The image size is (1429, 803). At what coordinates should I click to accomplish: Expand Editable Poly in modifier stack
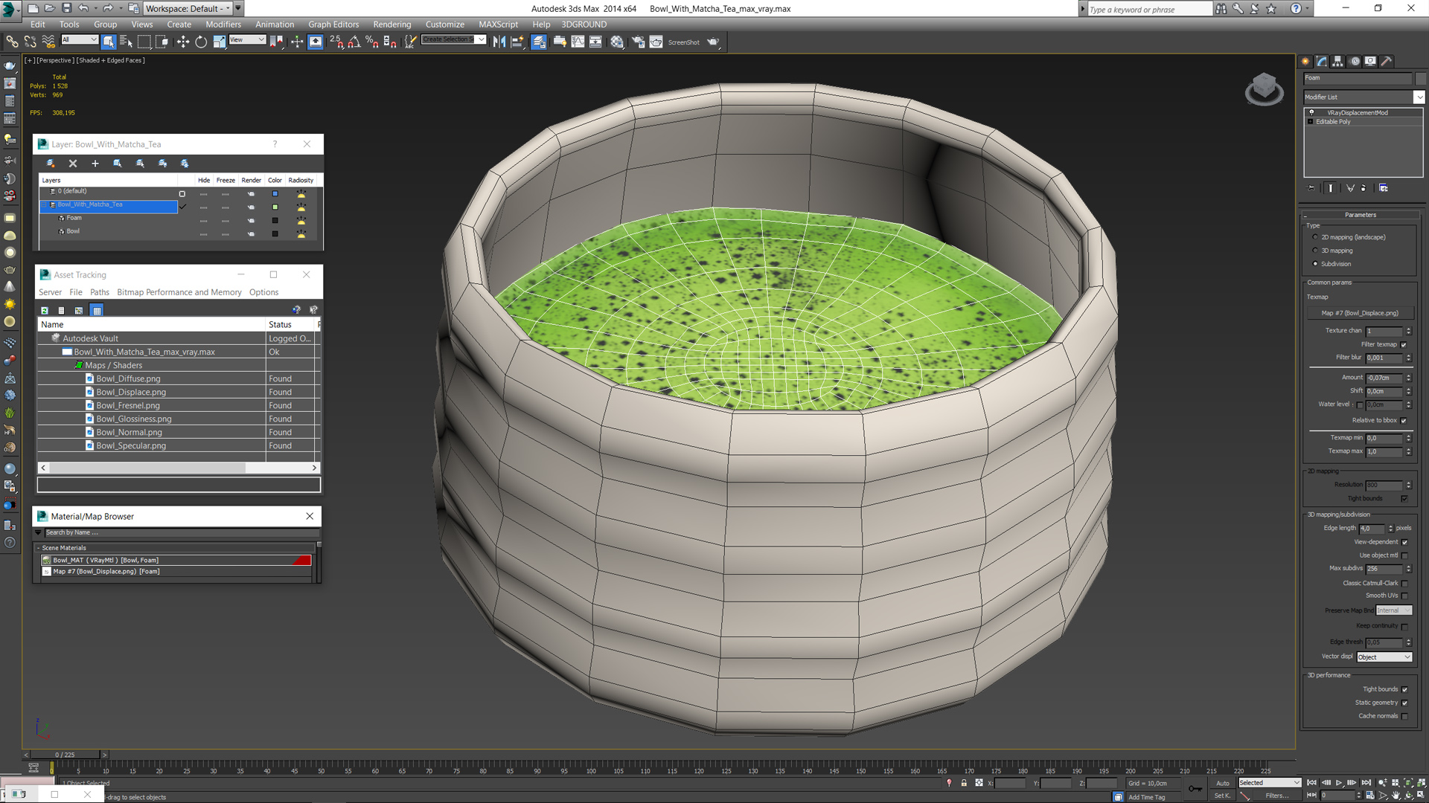1311,122
